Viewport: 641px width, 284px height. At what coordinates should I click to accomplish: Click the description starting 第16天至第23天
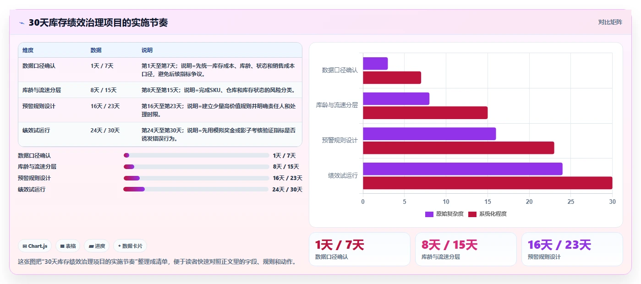coord(219,110)
